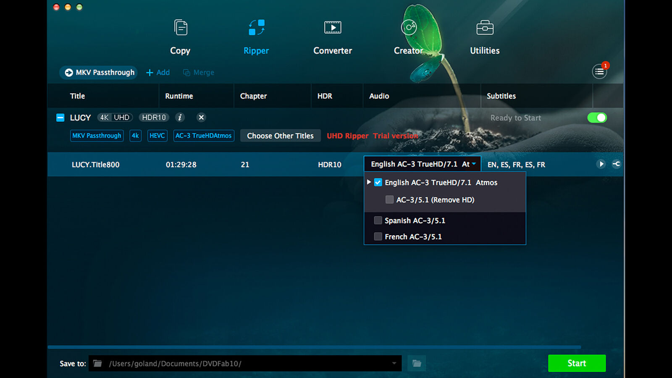Open the Save to path dropdown arrow
Viewport: 672px width, 378px height.
tap(394, 363)
